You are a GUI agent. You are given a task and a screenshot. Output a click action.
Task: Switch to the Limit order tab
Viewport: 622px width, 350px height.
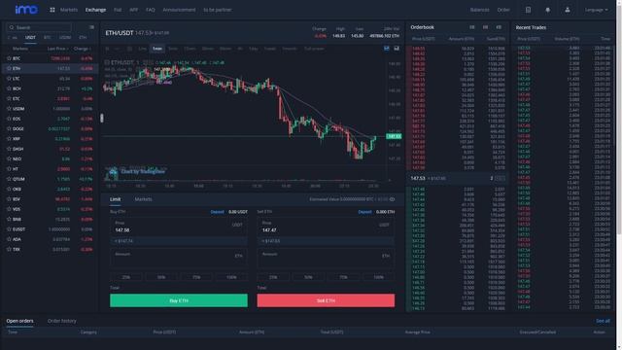point(115,199)
